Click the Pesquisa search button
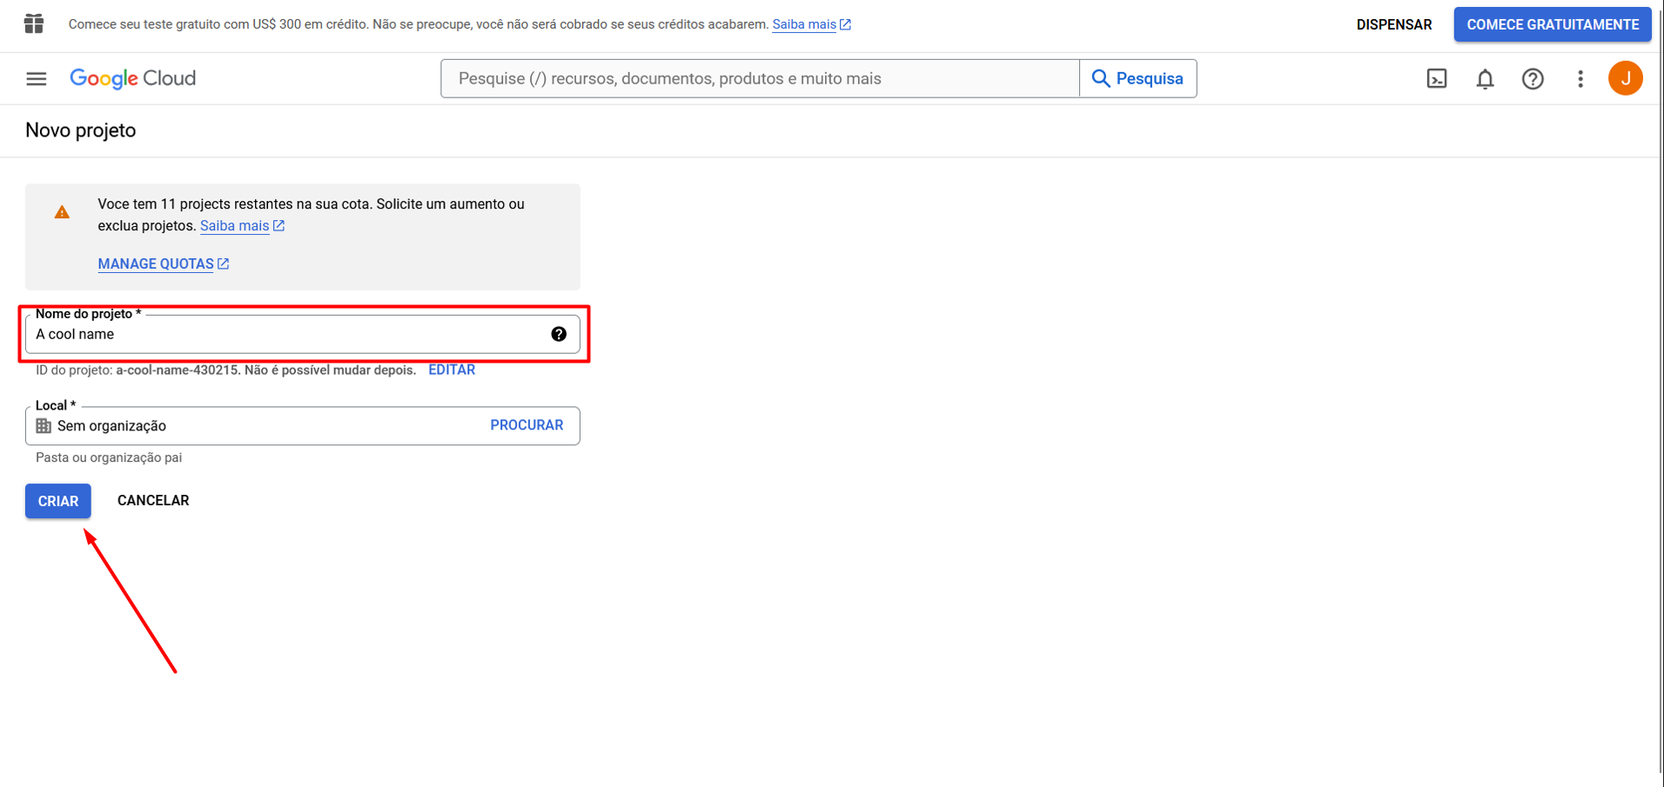Image resolution: width=1664 pixels, height=787 pixels. tap(1137, 78)
